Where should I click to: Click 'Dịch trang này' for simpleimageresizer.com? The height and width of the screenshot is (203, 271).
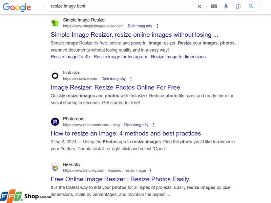[140, 26]
